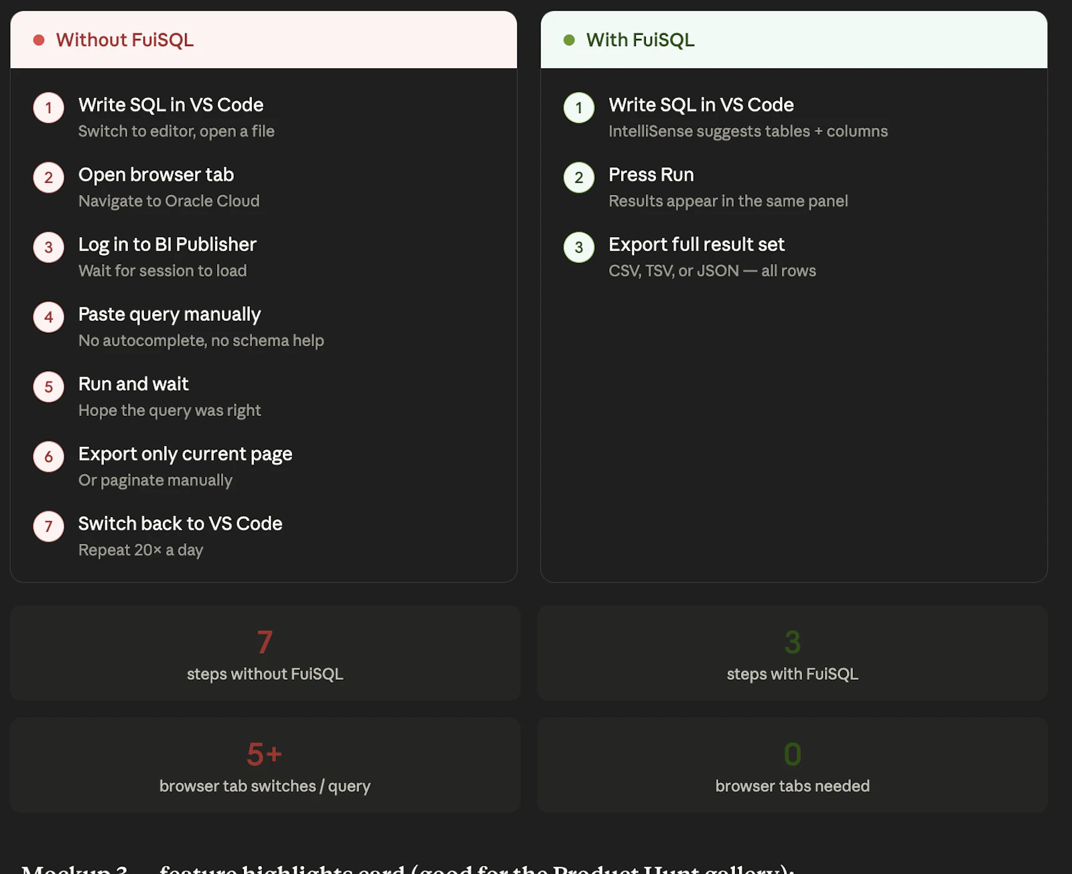Click green step 3 circle next to Export full result set
1072x874 pixels.
click(x=579, y=247)
